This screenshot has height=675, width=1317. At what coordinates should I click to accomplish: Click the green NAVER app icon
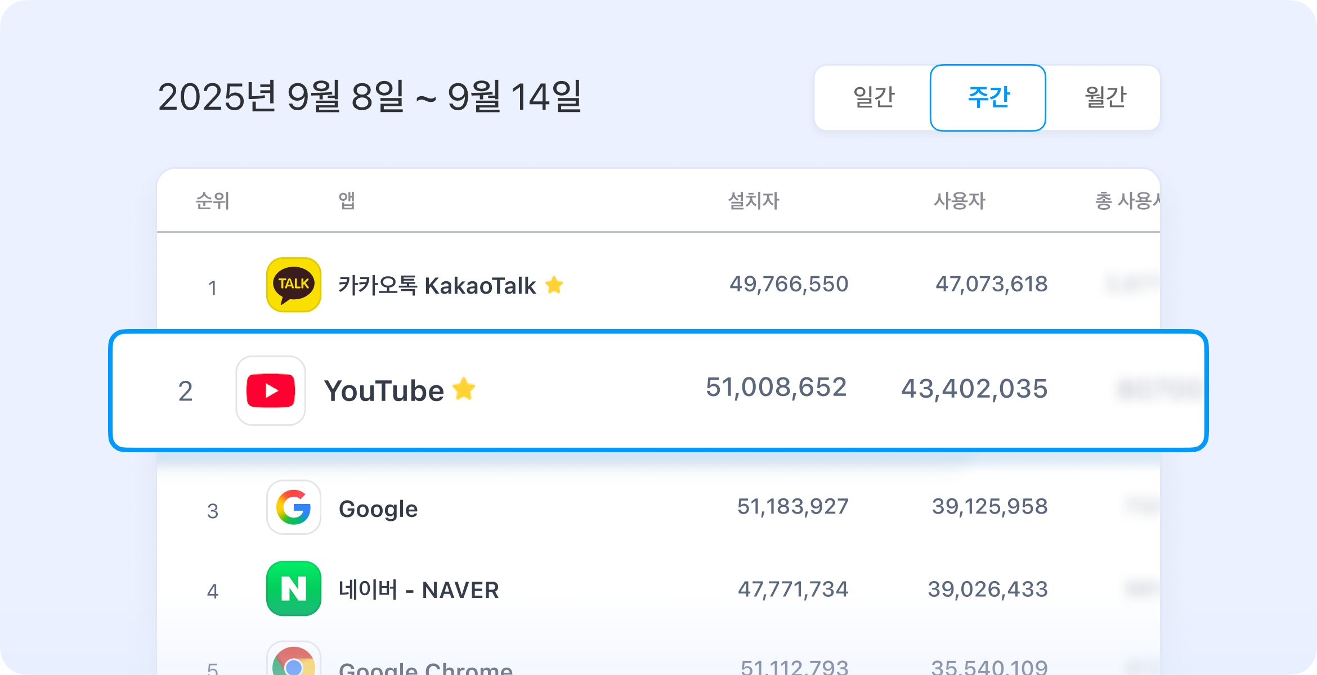(293, 588)
